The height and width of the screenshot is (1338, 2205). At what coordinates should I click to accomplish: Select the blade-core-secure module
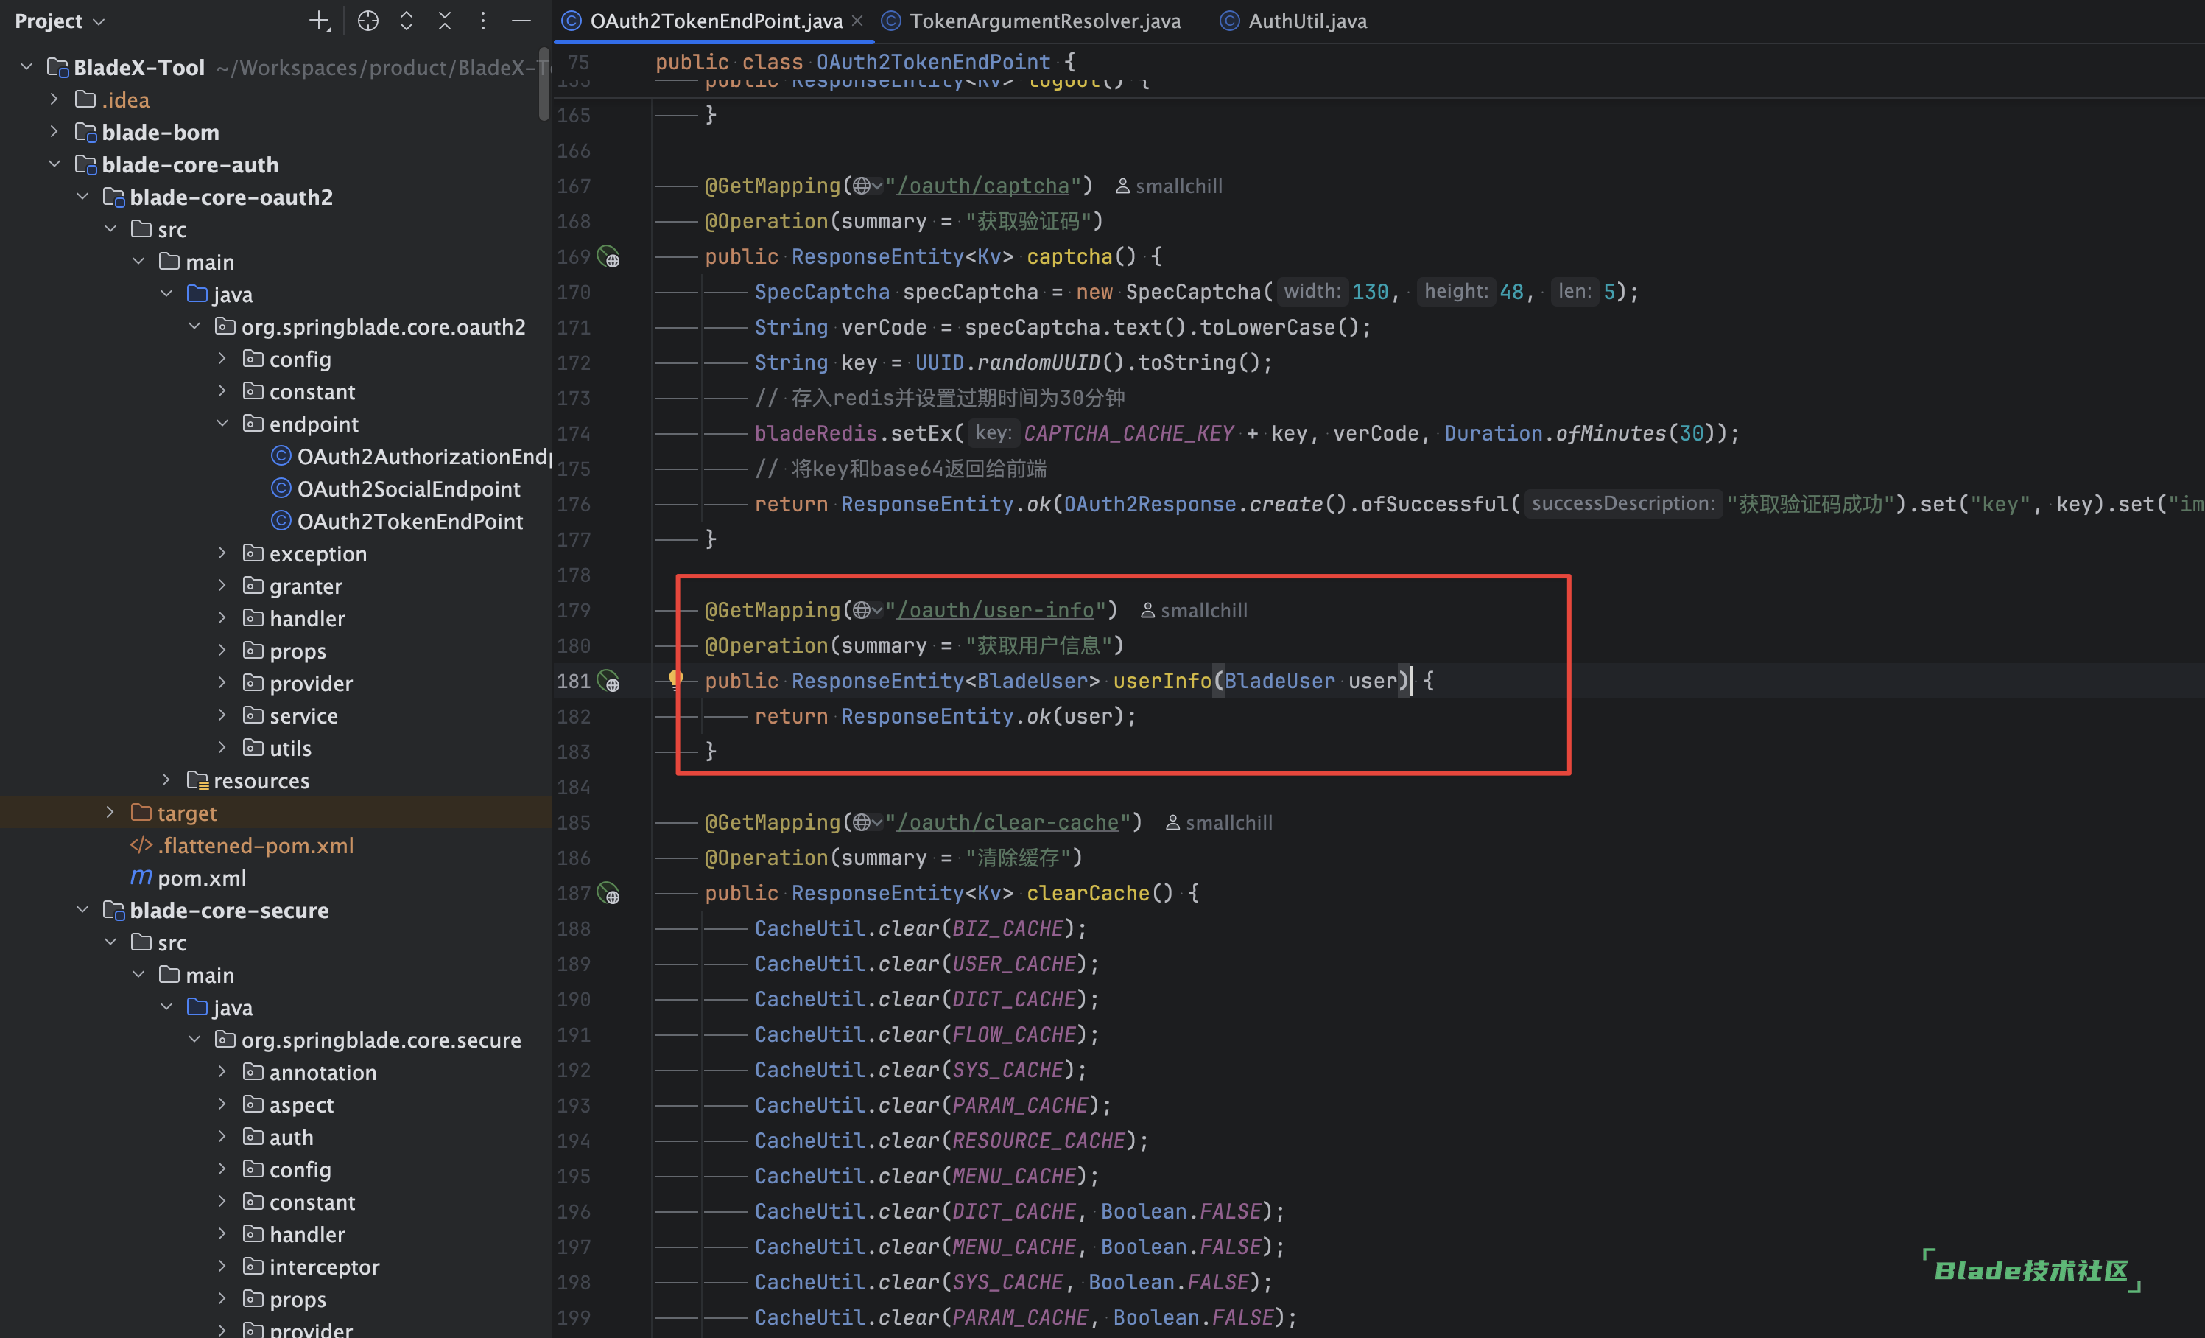(216, 910)
